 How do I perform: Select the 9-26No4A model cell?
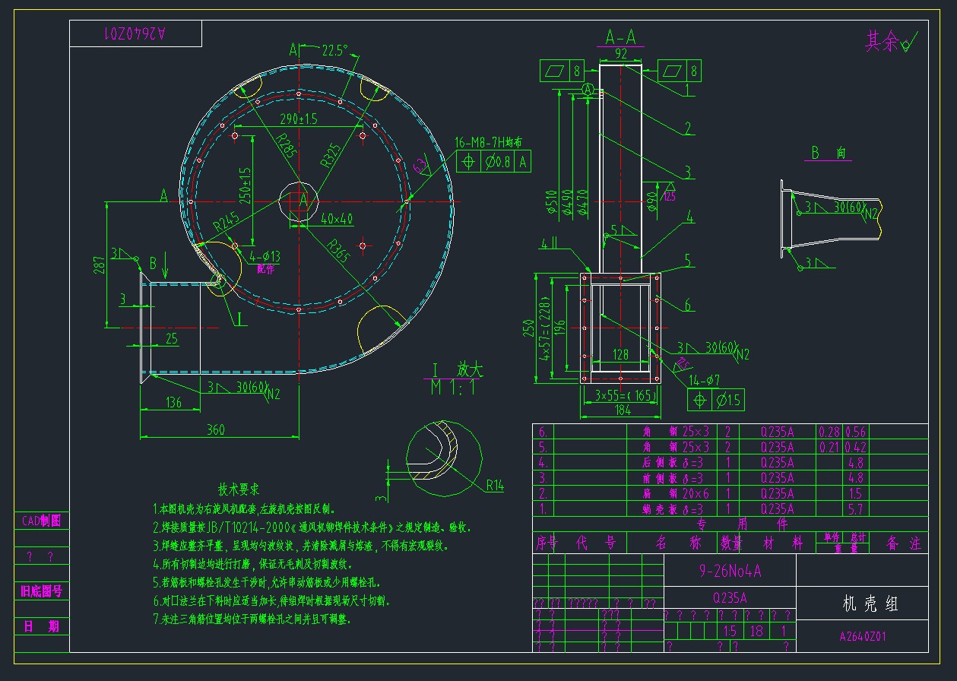[730, 572]
